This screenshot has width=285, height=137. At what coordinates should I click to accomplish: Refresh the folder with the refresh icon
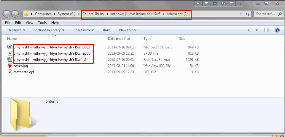pos(248,14)
